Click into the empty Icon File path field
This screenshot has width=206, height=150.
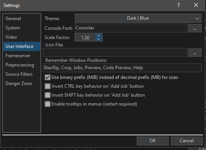pos(115,53)
